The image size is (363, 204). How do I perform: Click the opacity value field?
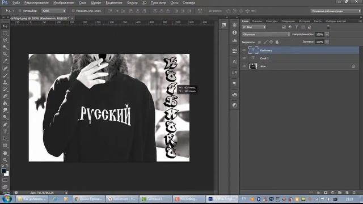320,35
